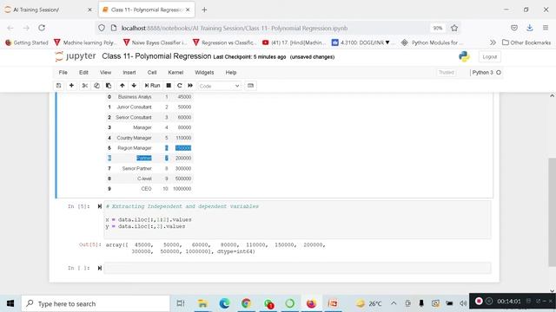Viewport: 556px width, 312px height.
Task: Show more bookmarks with the double chevron
Action: tap(493, 42)
